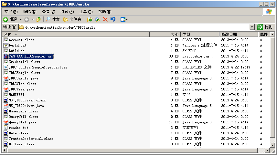277x155 pixels.
Task: Click the 'Executable Jar ...' type cell
Action: [x=199, y=56]
